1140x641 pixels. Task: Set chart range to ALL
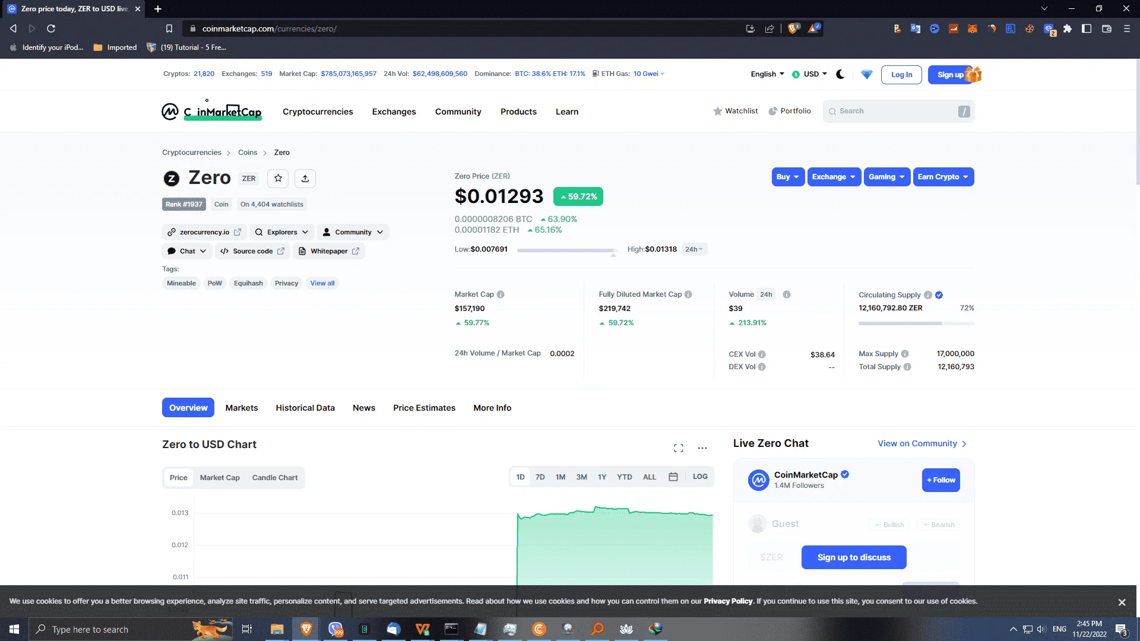click(650, 477)
